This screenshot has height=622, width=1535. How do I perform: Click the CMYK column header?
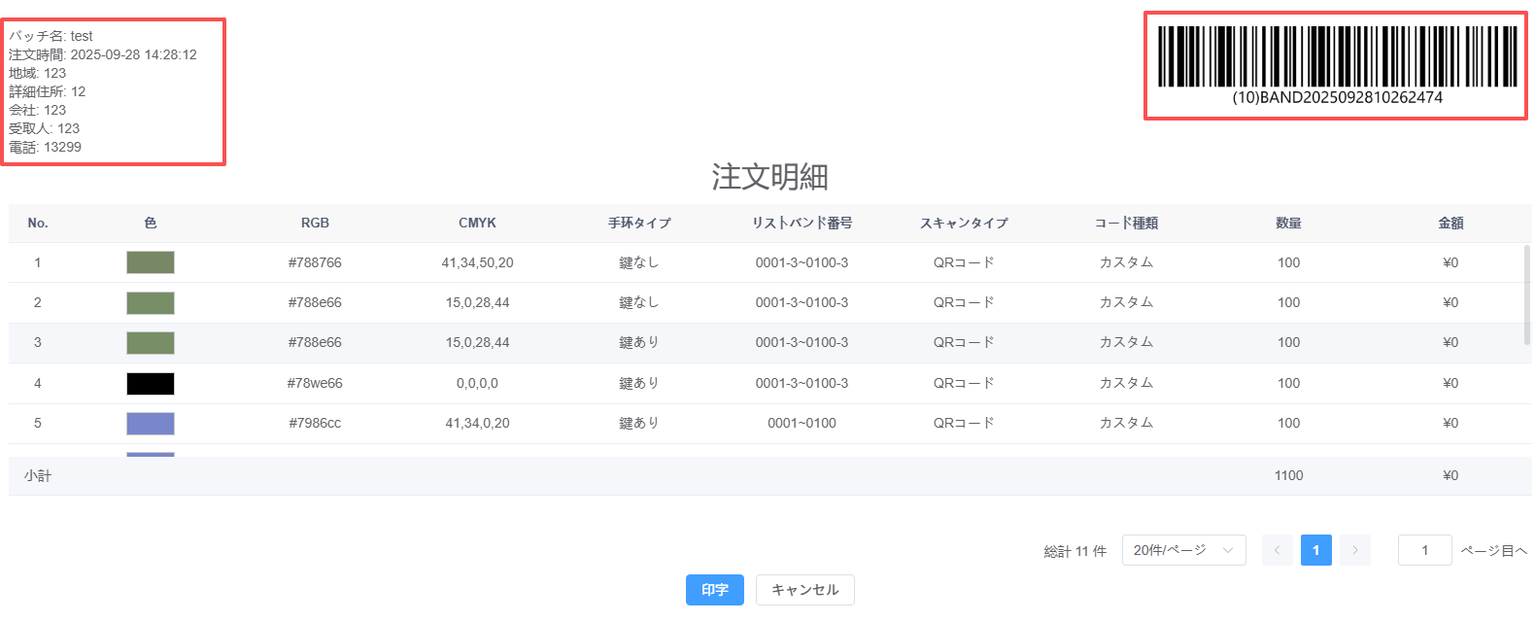click(x=477, y=223)
